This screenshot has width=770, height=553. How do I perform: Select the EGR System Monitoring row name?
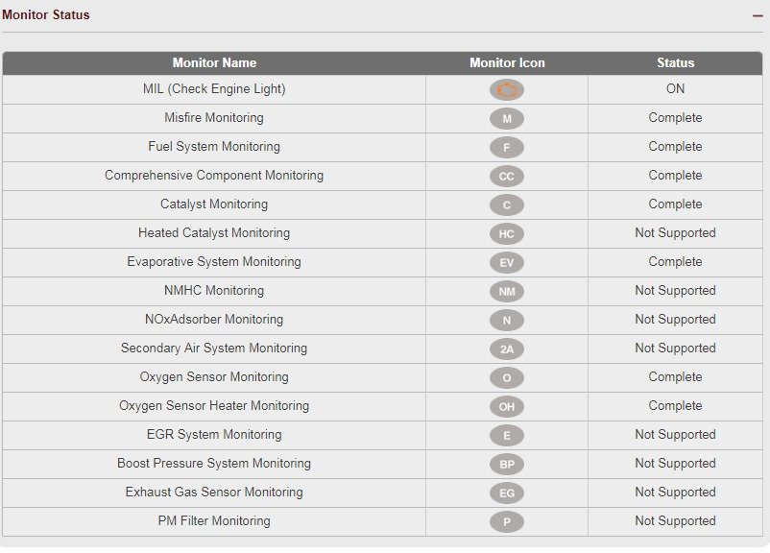[214, 435]
